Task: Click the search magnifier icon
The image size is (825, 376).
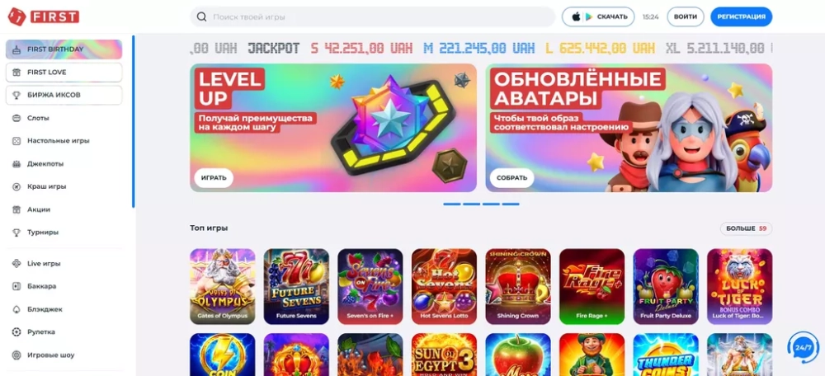Action: (x=201, y=16)
